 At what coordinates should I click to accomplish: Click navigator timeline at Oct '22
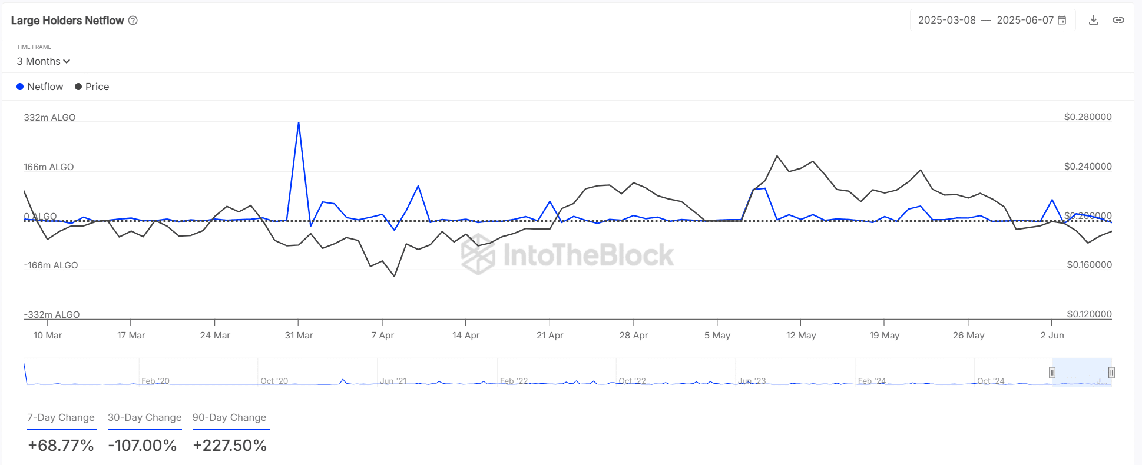point(632,381)
